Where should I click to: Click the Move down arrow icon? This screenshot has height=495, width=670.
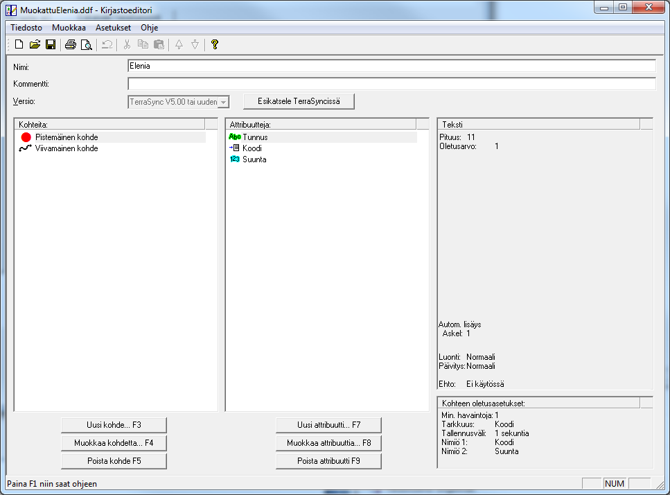[195, 44]
